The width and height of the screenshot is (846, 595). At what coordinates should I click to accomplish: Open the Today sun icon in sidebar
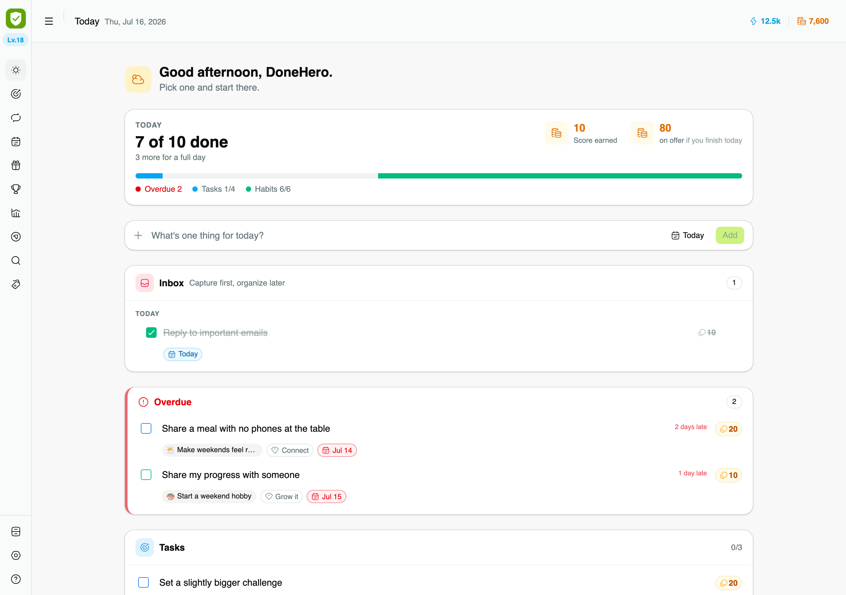[x=16, y=70]
